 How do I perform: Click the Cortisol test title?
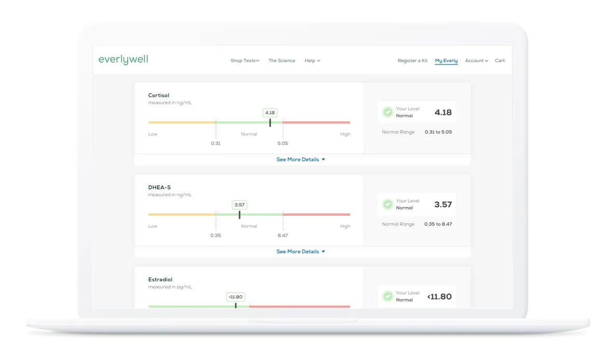tap(159, 95)
